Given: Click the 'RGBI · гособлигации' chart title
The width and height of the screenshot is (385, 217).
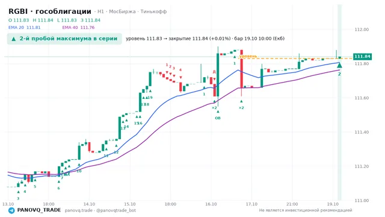Looking at the screenshot, I should (50, 11).
